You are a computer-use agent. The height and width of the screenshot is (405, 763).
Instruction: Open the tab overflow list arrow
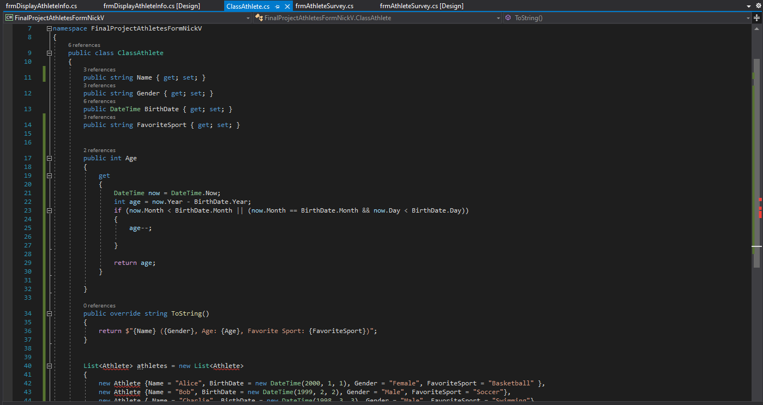[x=750, y=5]
